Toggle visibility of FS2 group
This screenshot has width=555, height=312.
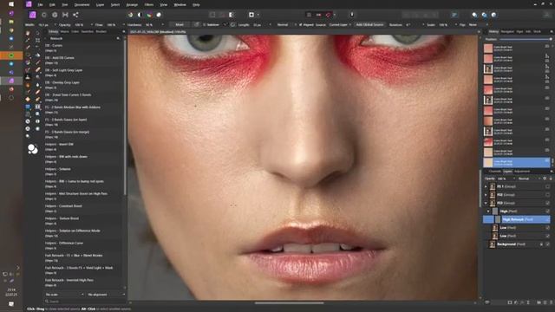[x=547, y=195]
